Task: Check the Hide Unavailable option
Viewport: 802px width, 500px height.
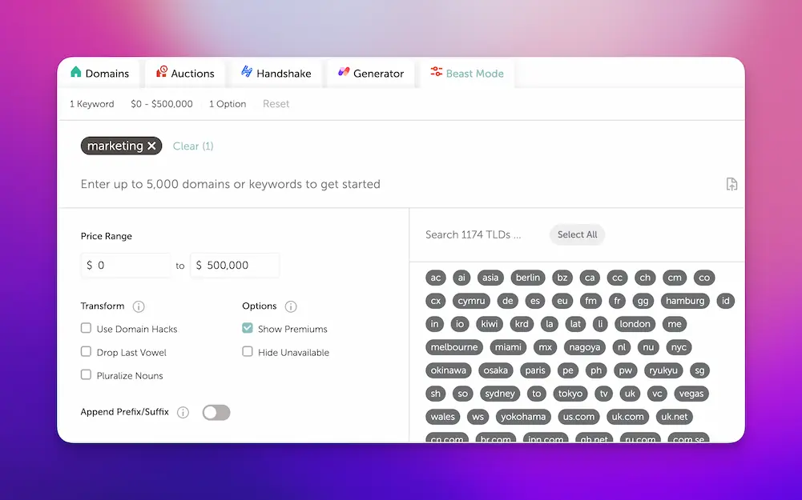Action: tap(248, 351)
